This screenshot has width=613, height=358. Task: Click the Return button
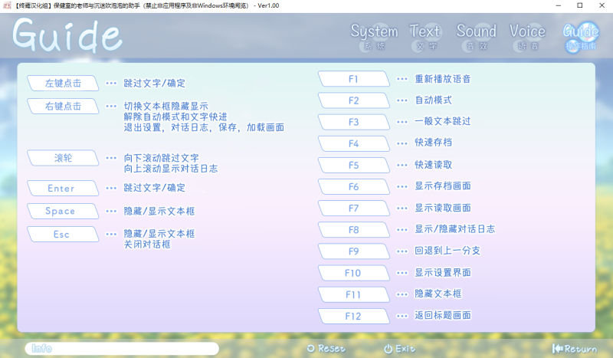(574, 349)
